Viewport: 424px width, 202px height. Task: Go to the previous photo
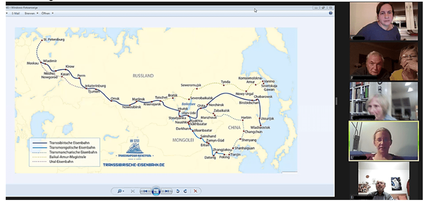click(145, 191)
